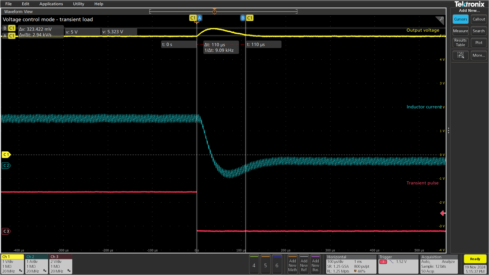Screen dimensions: 489x275
Task: Open the Utility menu
Action: click(78, 4)
